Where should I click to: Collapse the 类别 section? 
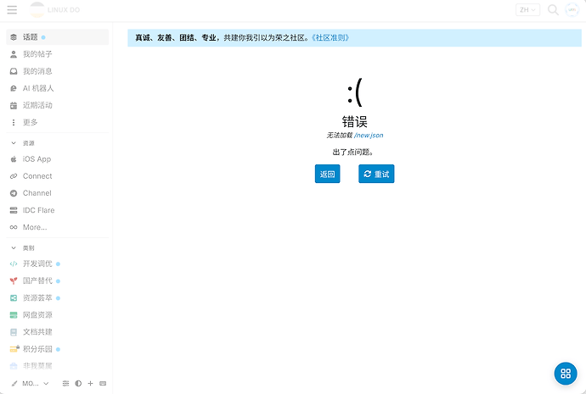(23, 248)
